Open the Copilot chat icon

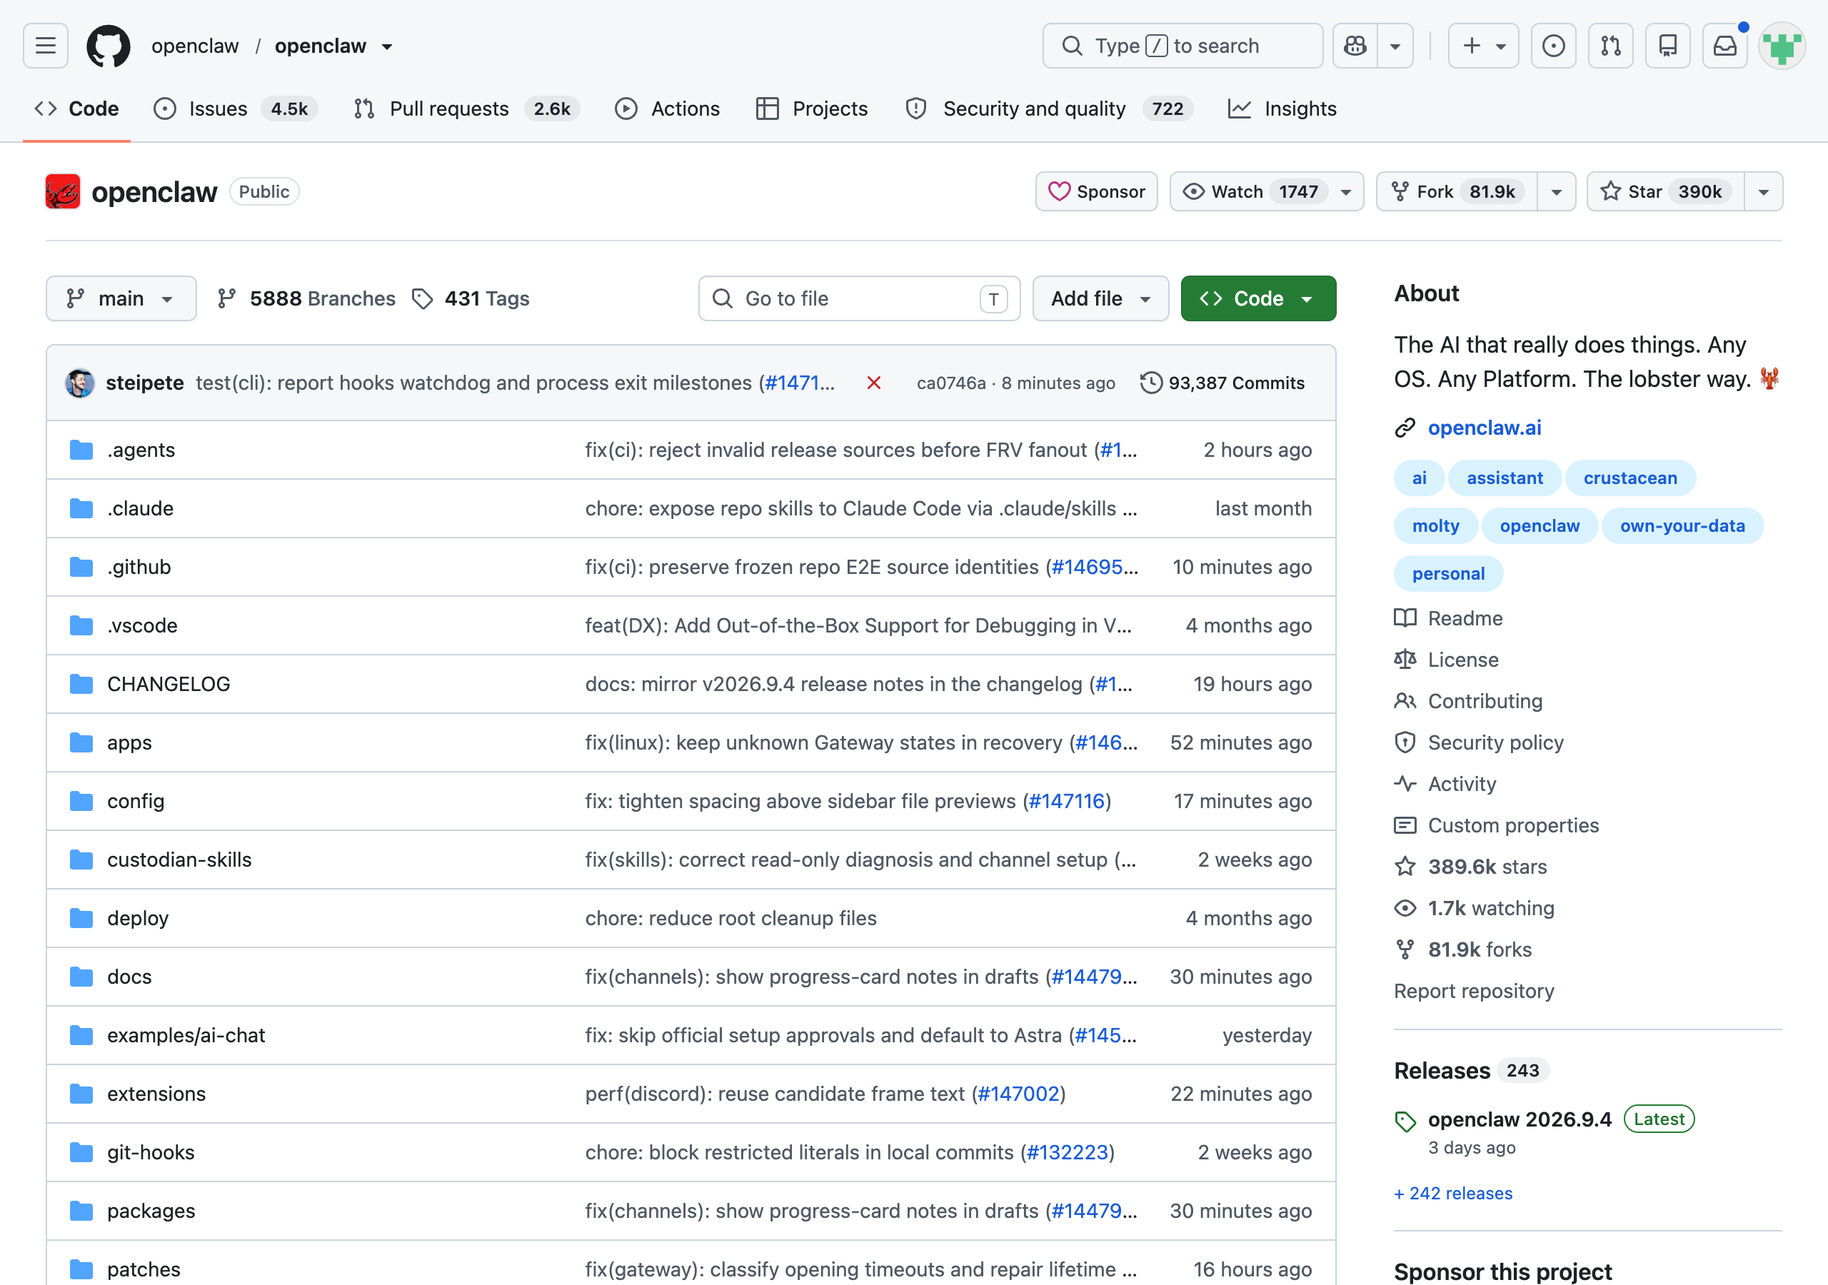(x=1355, y=46)
